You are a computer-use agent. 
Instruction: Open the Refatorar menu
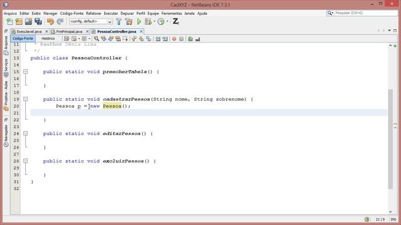click(93, 13)
